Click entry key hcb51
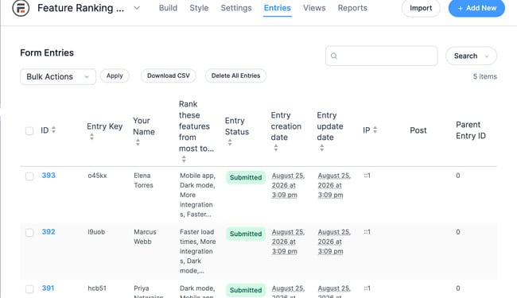517x298 pixels. 97,288
